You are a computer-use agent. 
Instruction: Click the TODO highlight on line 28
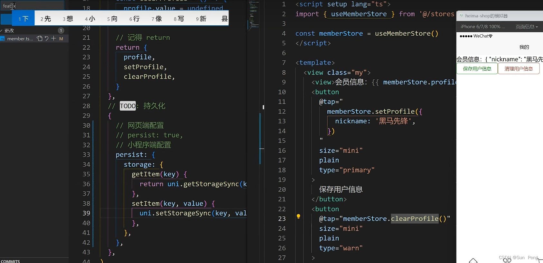[128, 106]
